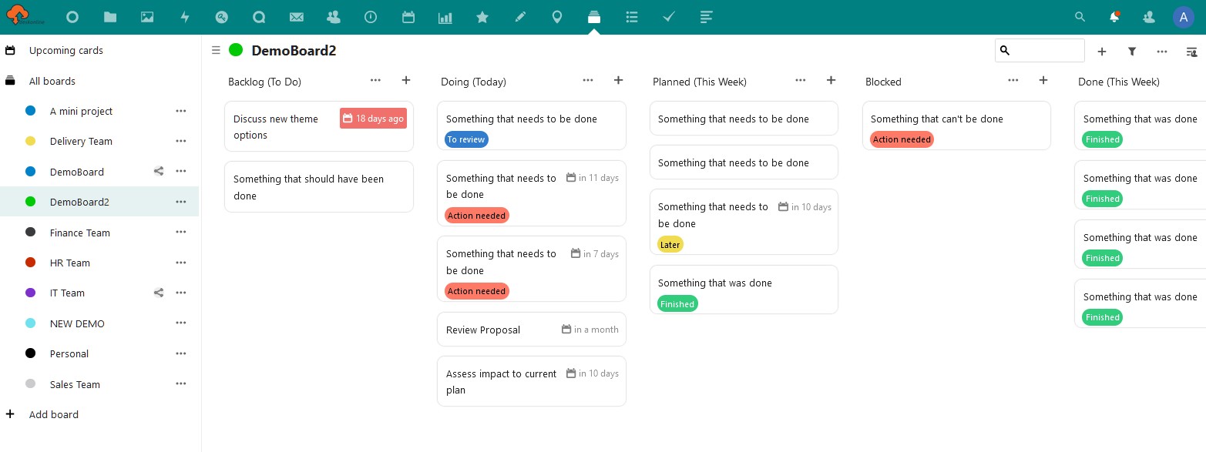Toggle the board details sidebar
Image resolution: width=1206 pixels, height=452 pixels.
[1192, 52]
